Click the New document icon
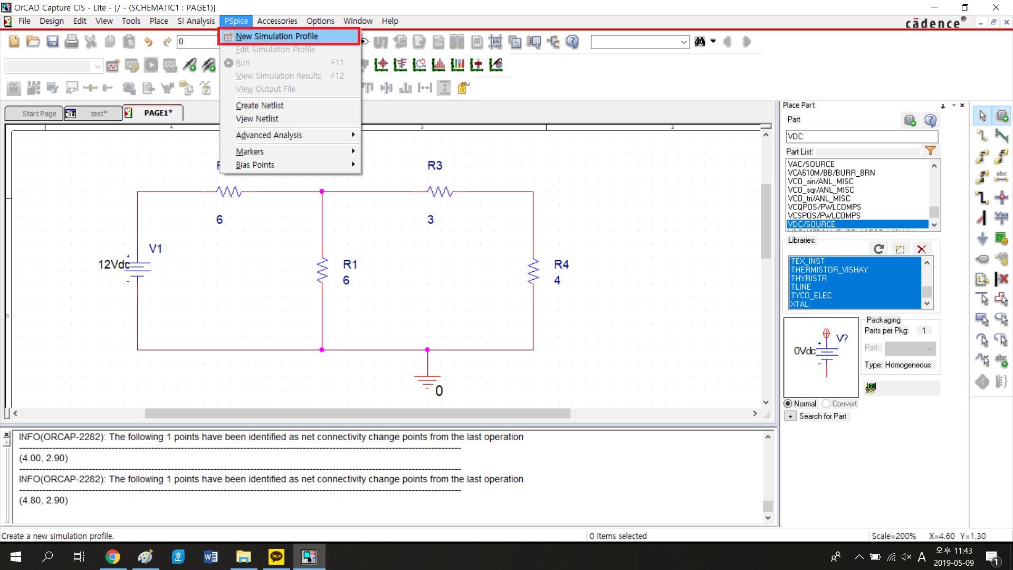The height and width of the screenshot is (570, 1013). (x=14, y=42)
